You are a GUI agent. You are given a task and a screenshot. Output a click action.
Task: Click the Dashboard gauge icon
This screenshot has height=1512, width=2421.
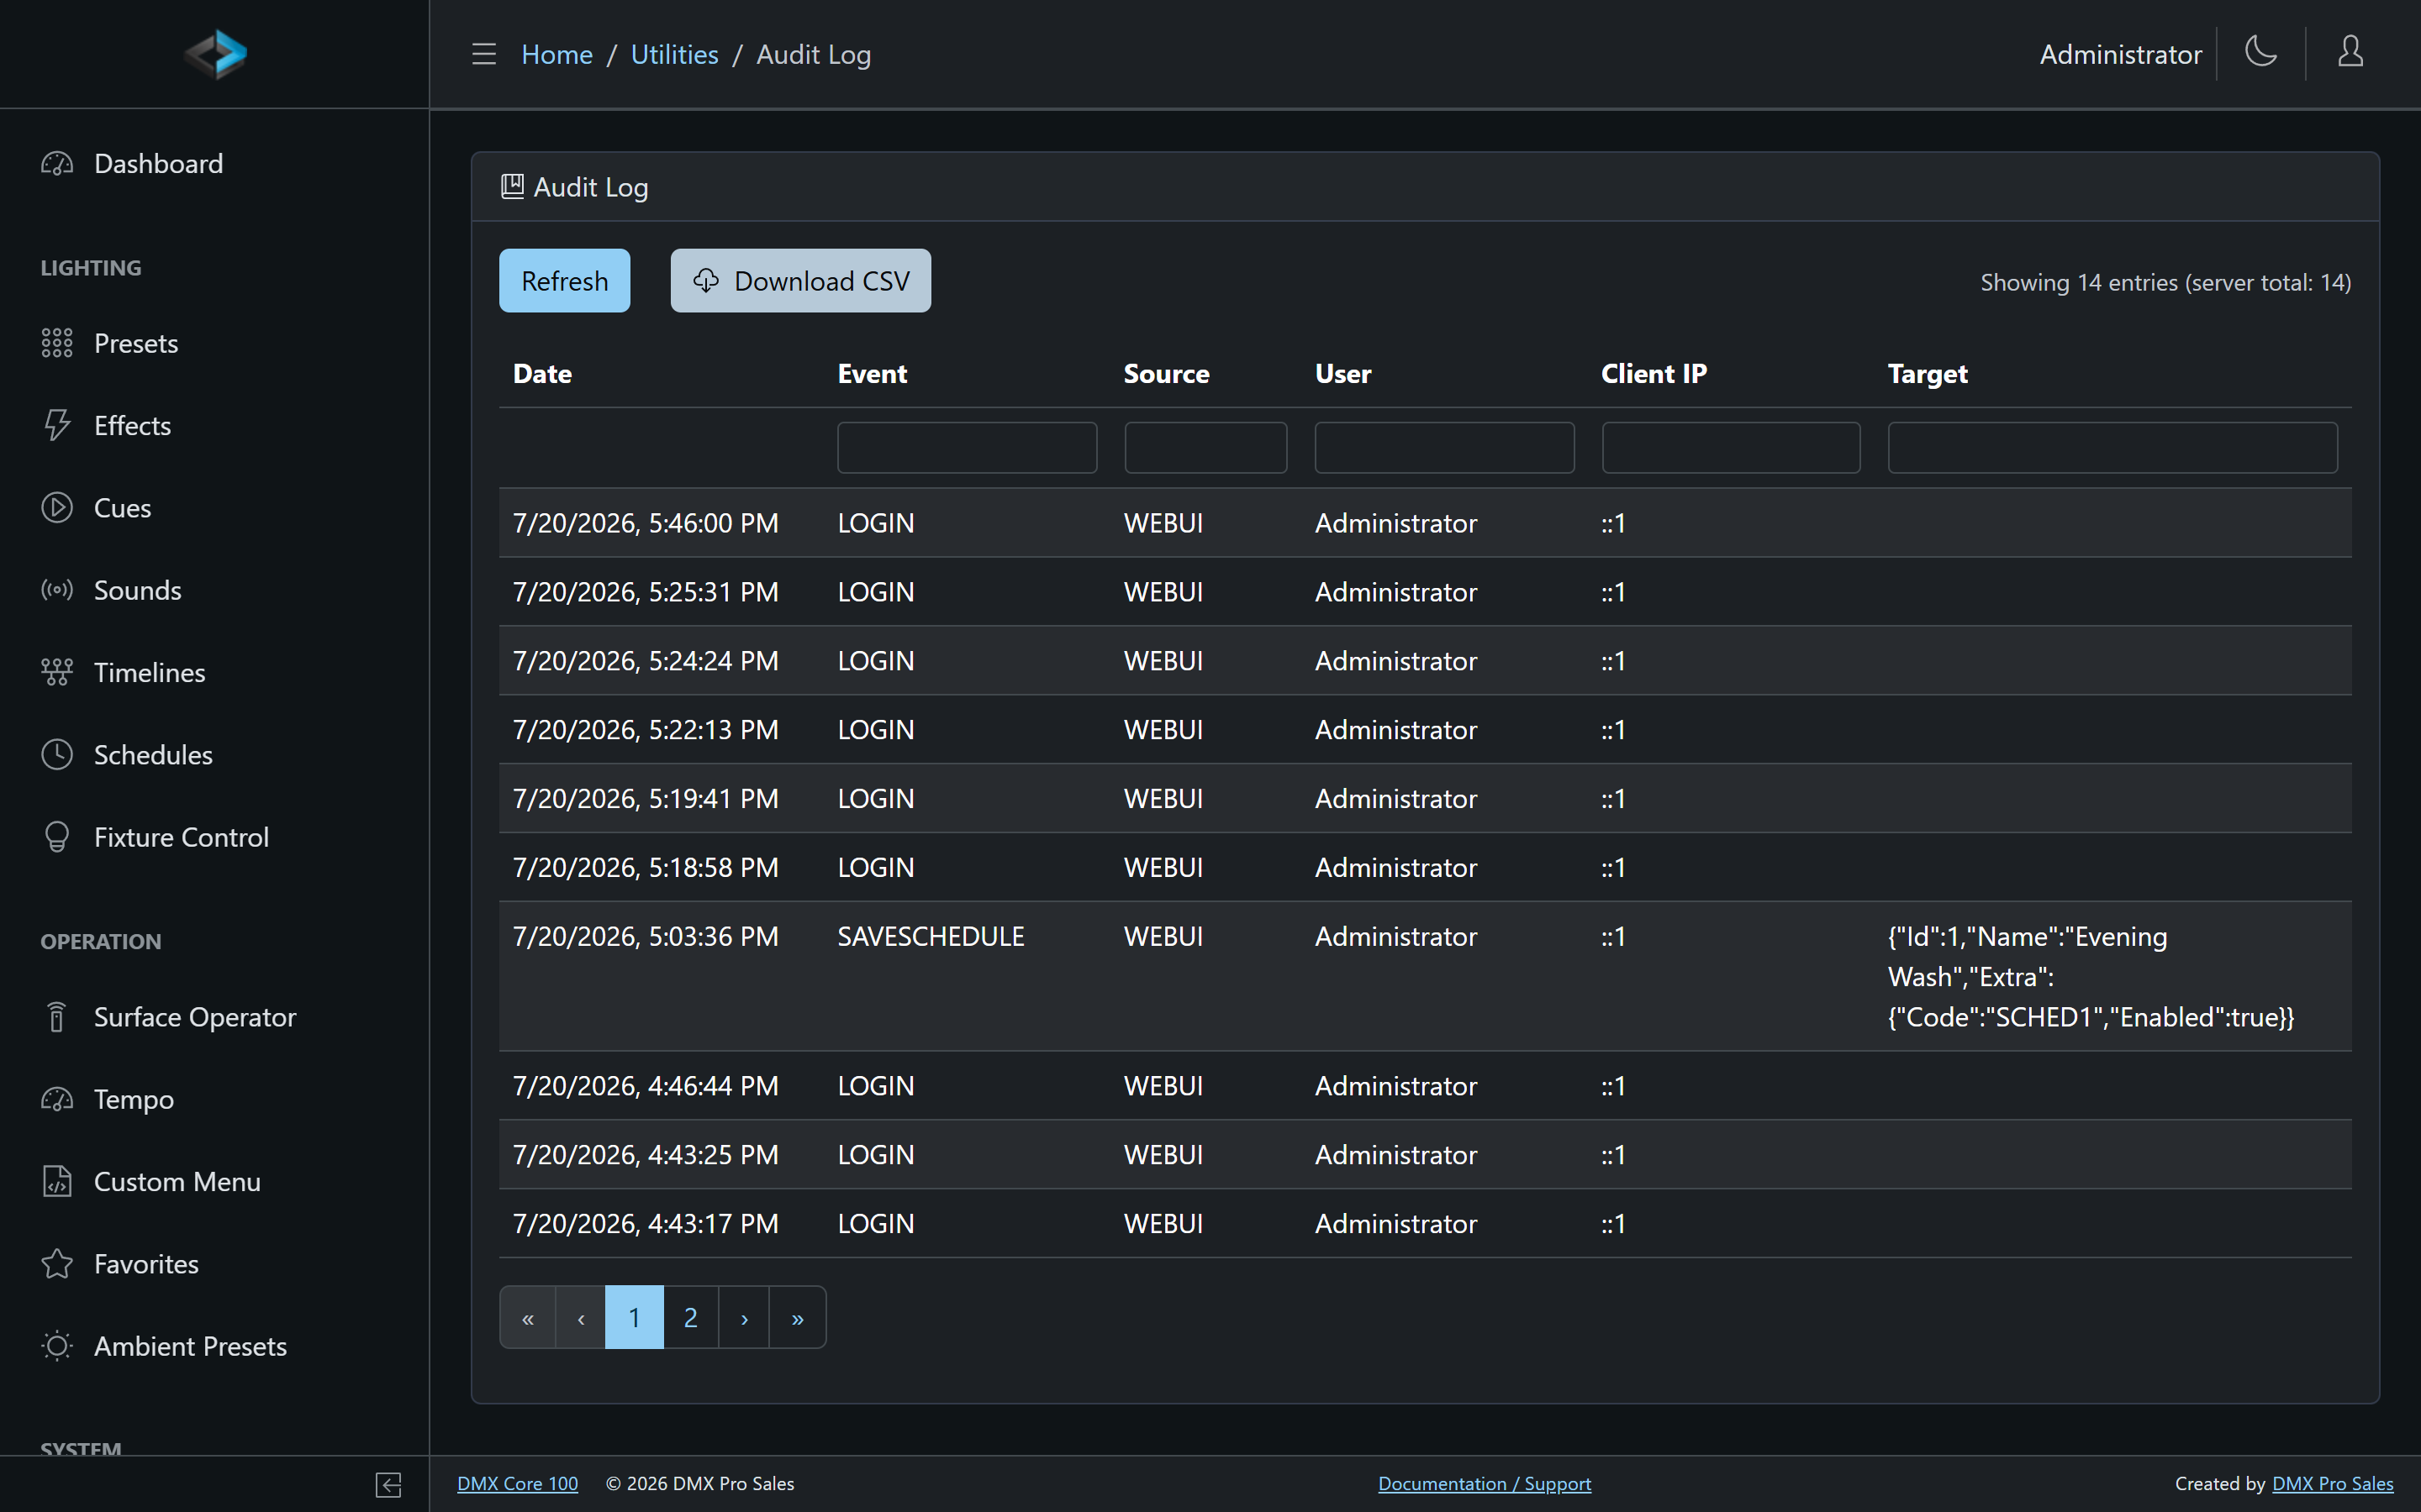click(57, 164)
